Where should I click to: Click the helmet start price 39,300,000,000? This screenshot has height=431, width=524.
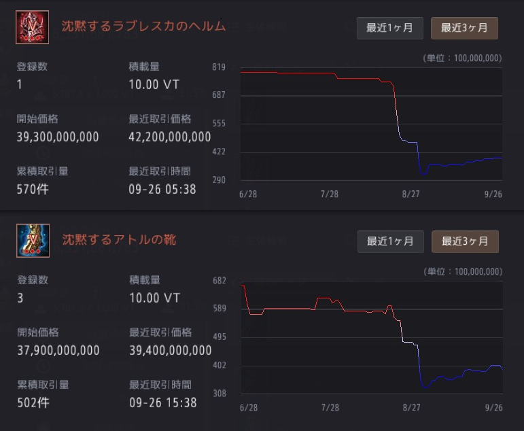click(58, 137)
